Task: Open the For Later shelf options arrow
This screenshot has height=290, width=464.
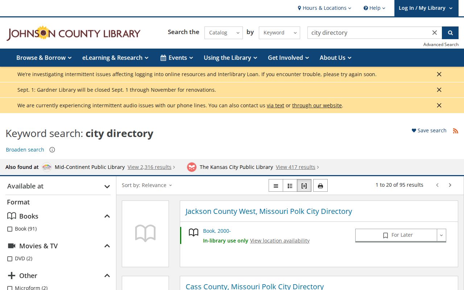Action: pyautogui.click(x=441, y=235)
